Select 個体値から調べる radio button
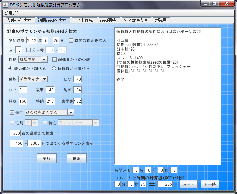The height and width of the screenshot is (194, 237). tap(54, 69)
